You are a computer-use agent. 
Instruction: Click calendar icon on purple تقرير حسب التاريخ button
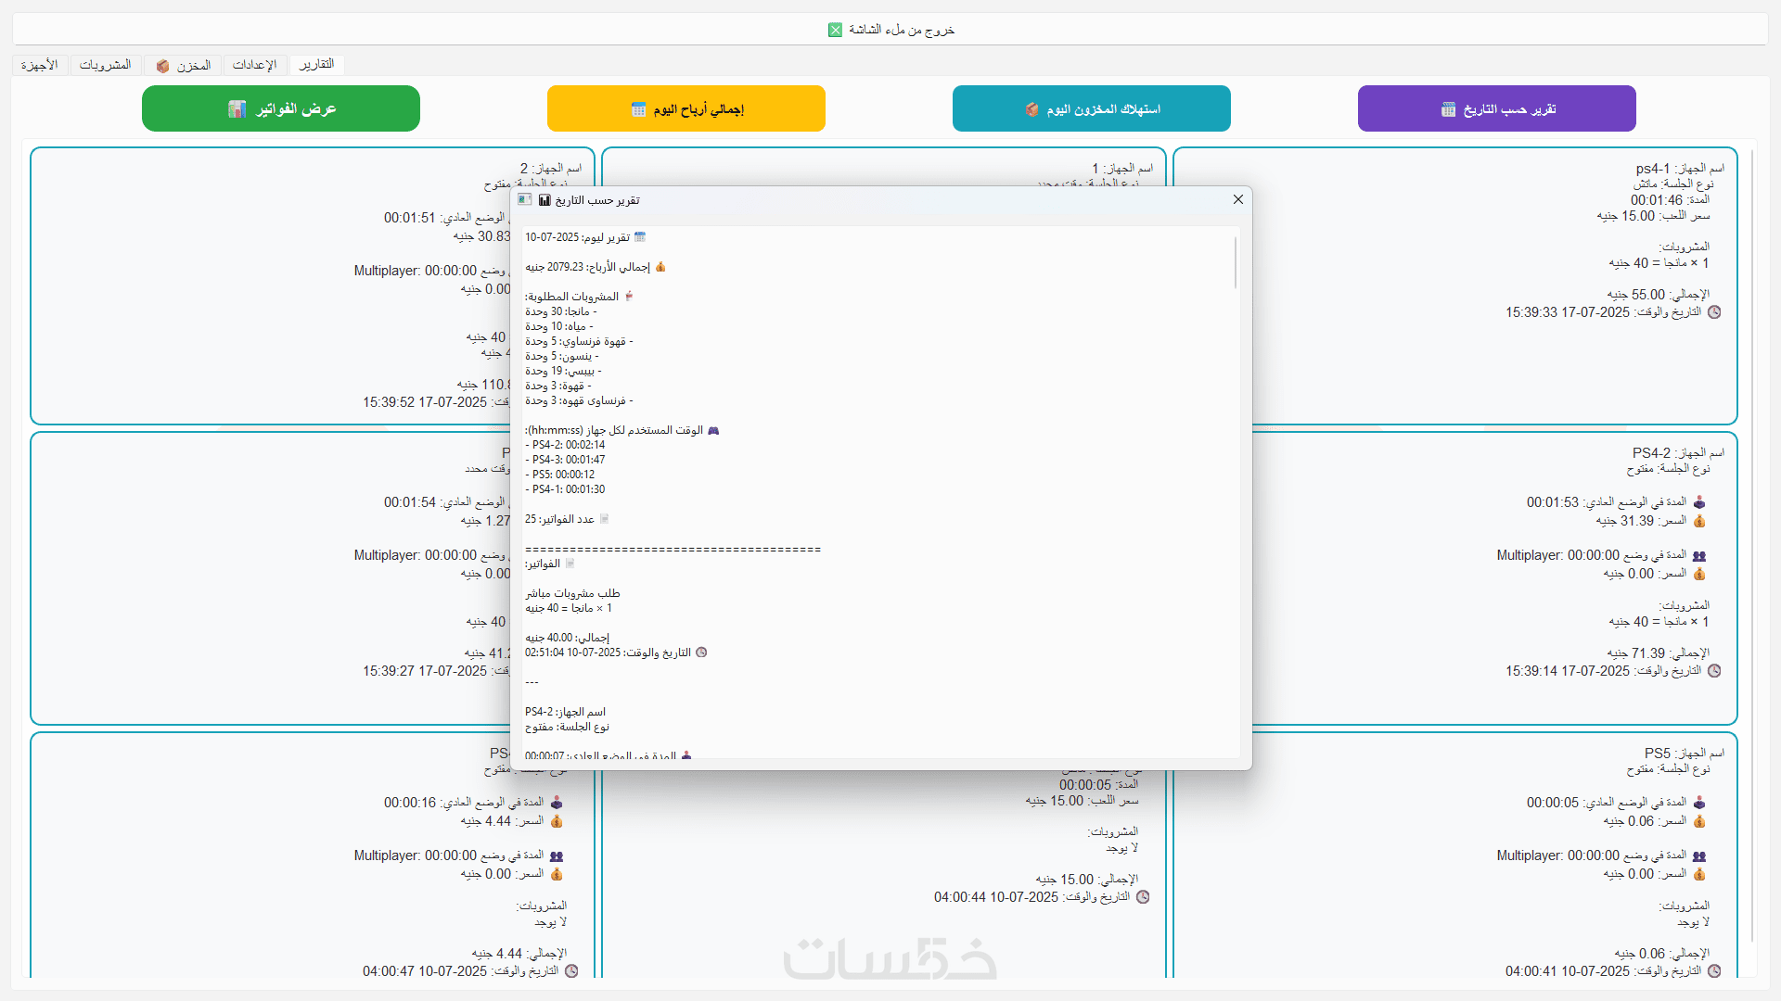pyautogui.click(x=1448, y=109)
